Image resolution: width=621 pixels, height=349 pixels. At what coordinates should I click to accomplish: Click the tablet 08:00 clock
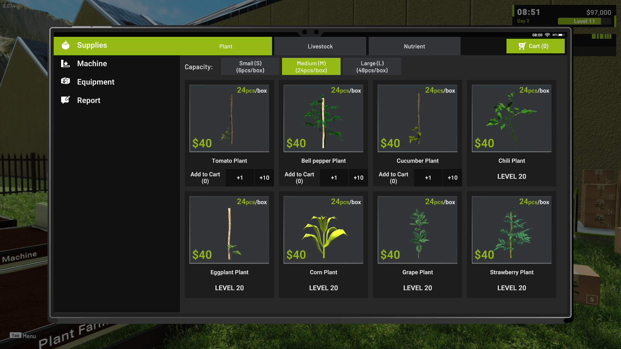[x=537, y=35]
